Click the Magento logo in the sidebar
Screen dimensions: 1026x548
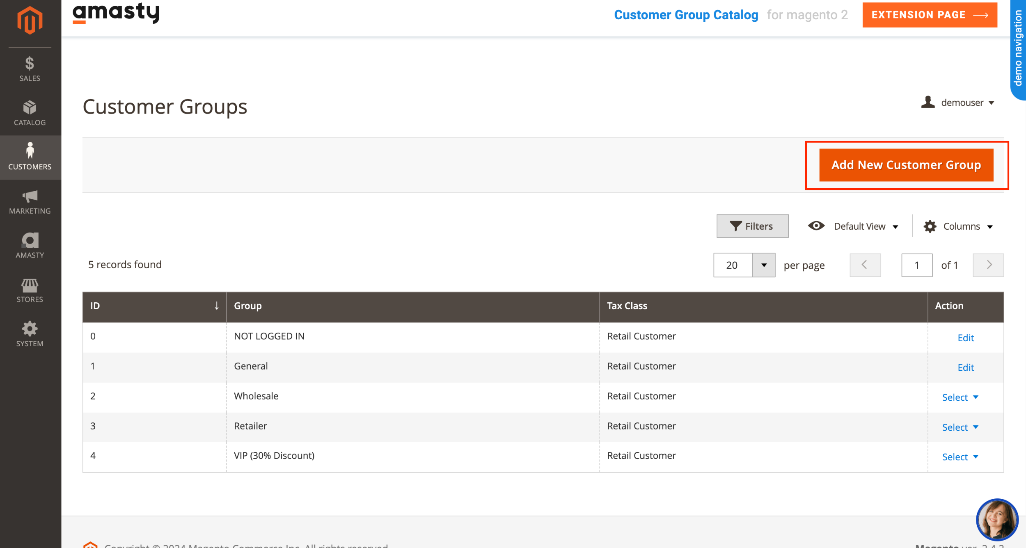(30, 21)
